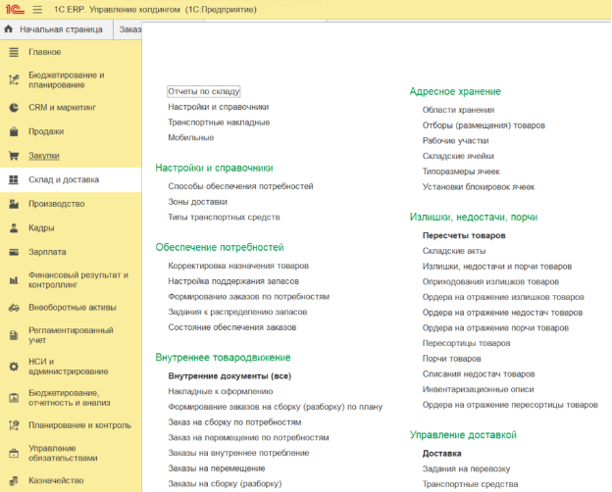The height and width of the screenshot is (492, 612).
Task: Click the Производство factory icon
Action: point(14,204)
